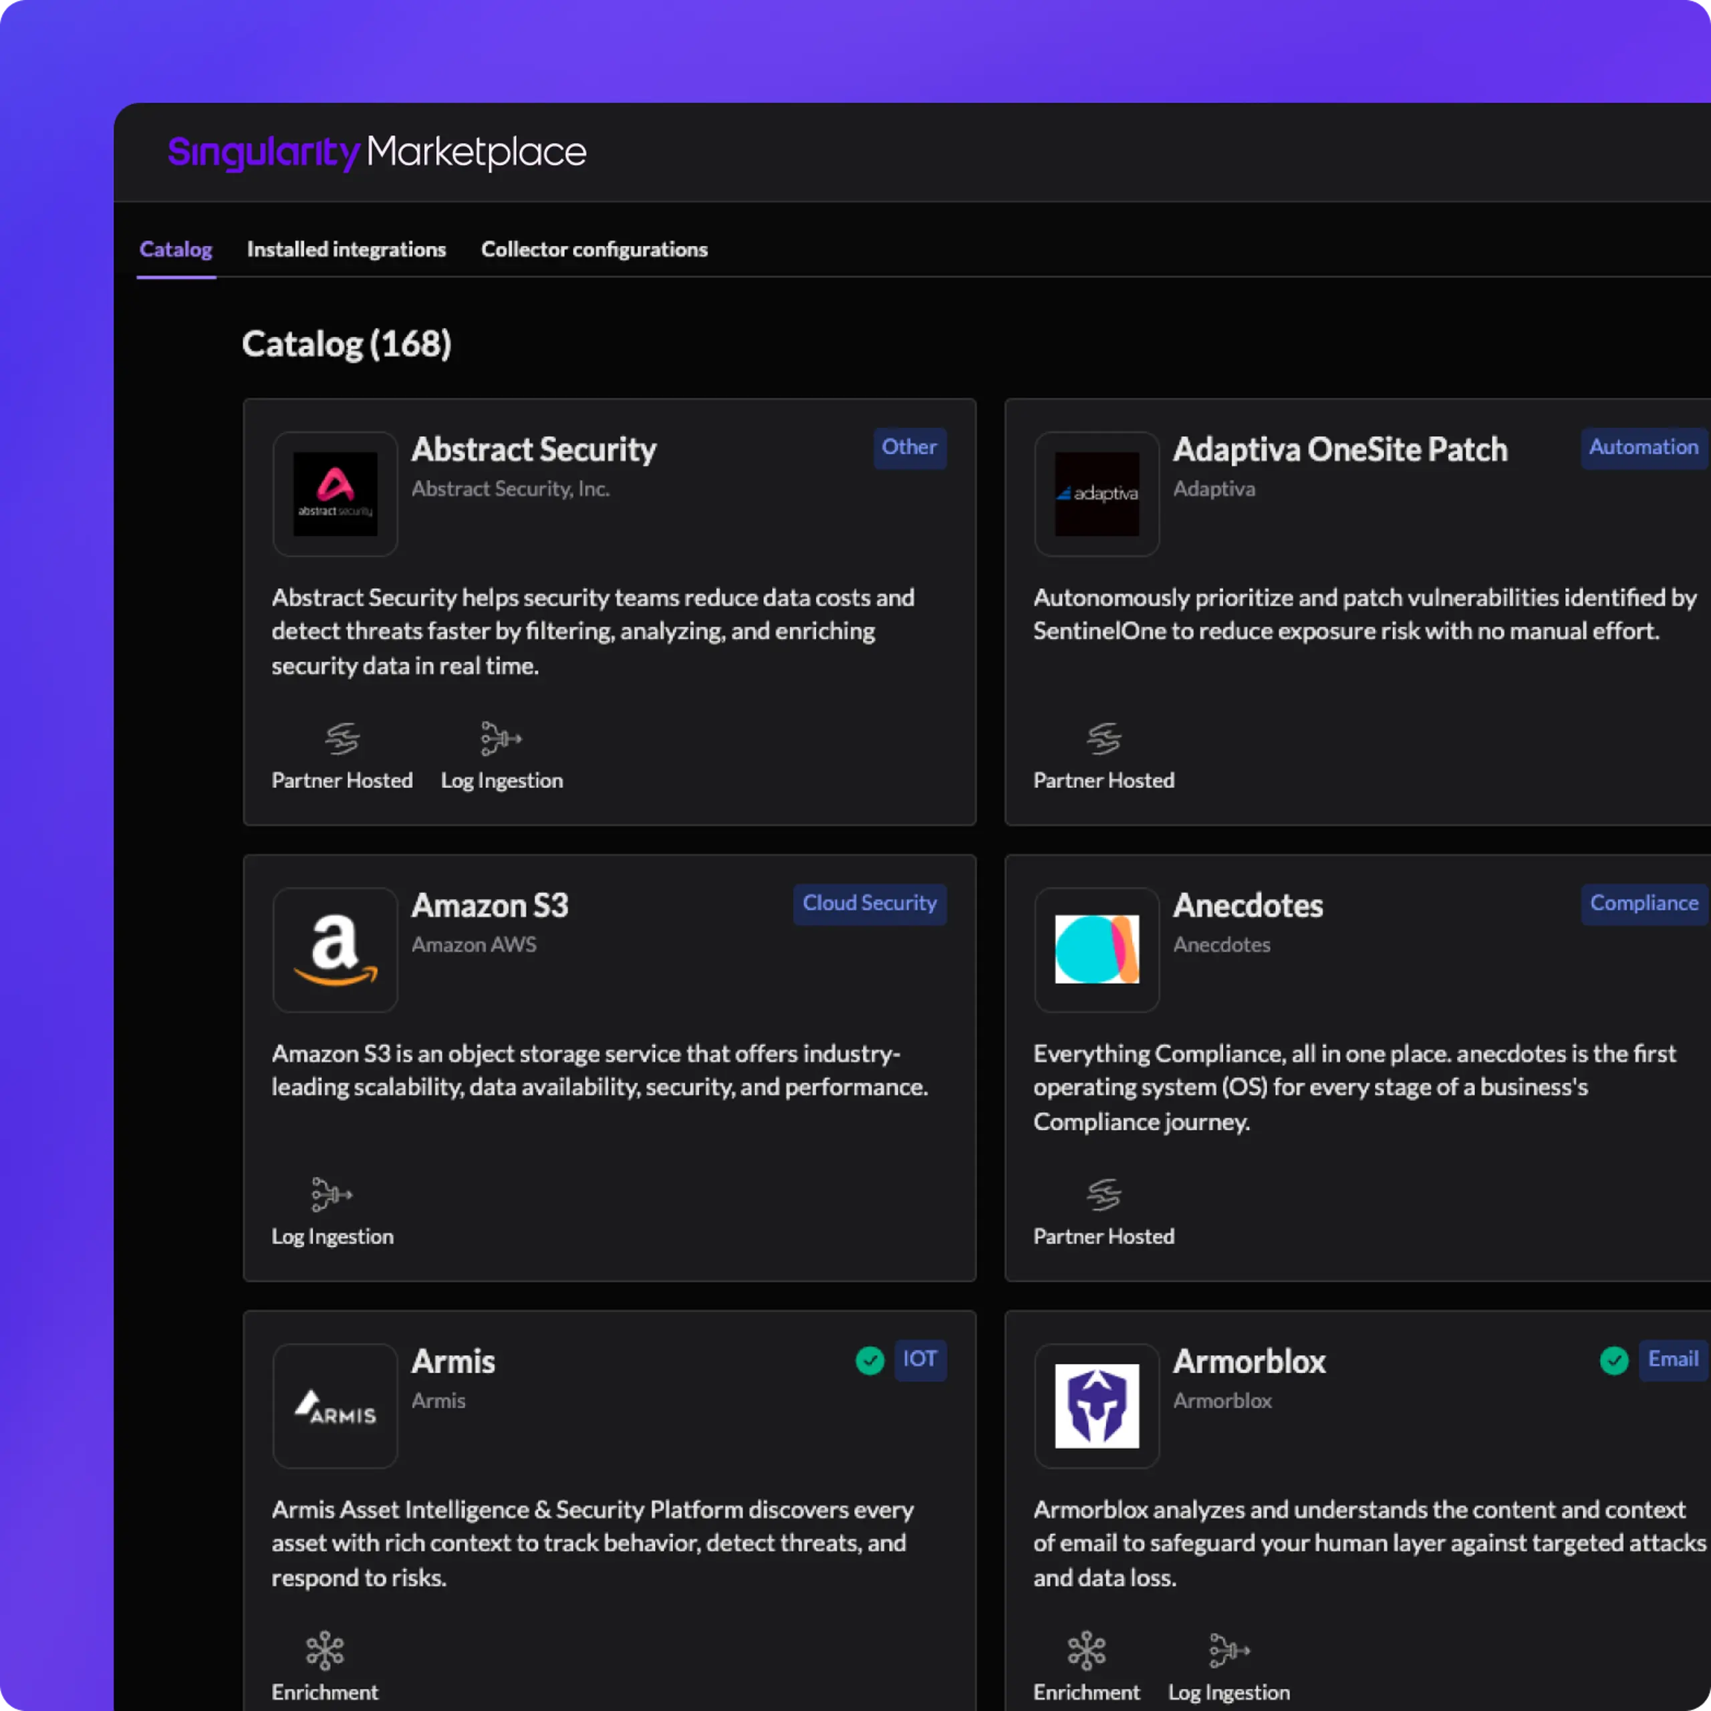This screenshot has height=1711, width=1711.
Task: Open the Catalog tab
Action: point(175,250)
